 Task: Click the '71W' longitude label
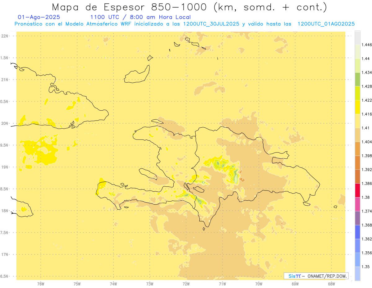[x=222, y=284]
